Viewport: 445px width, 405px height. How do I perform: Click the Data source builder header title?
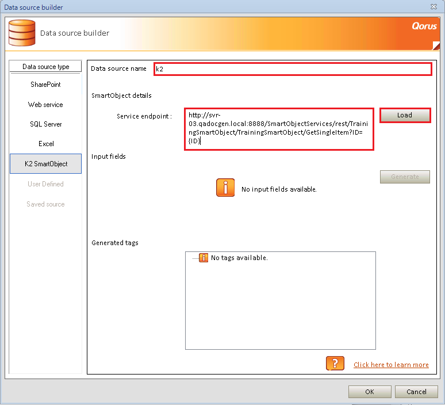[75, 33]
